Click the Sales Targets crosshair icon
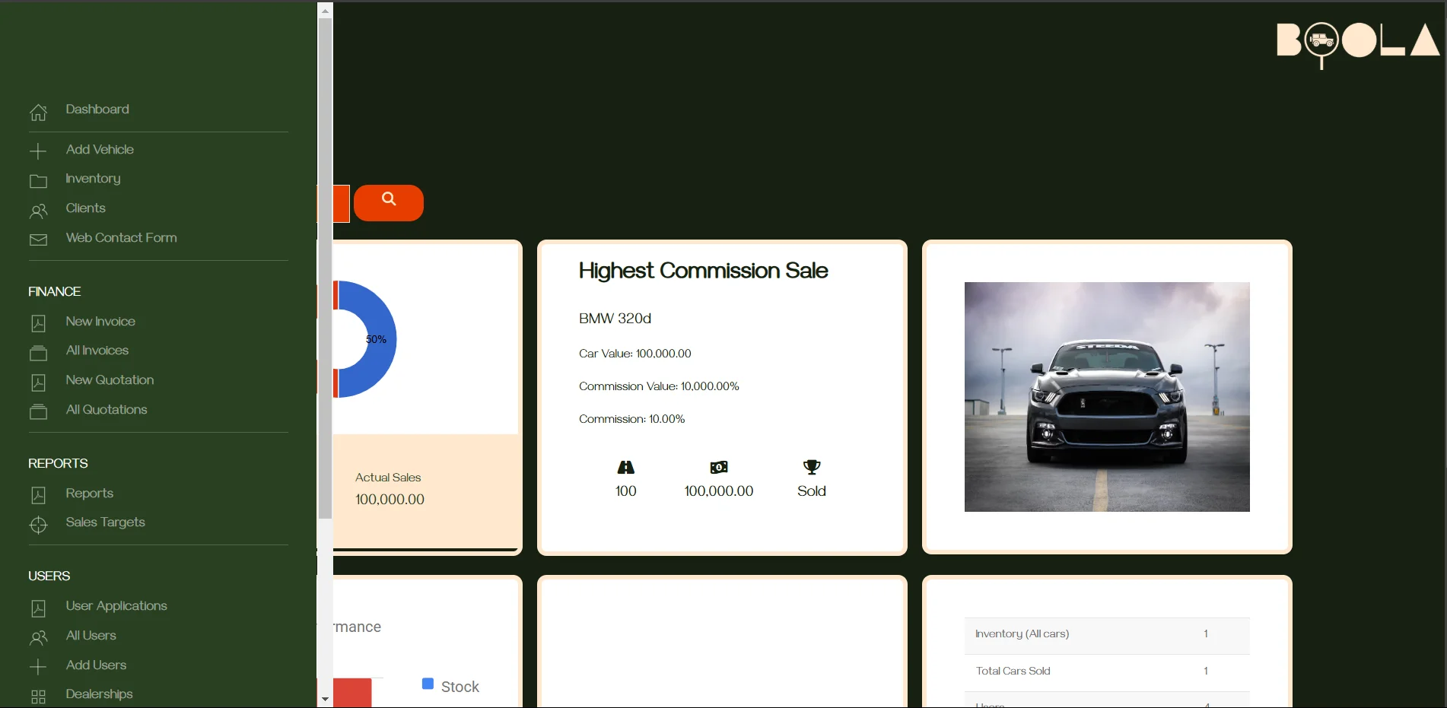The image size is (1447, 708). (38, 525)
